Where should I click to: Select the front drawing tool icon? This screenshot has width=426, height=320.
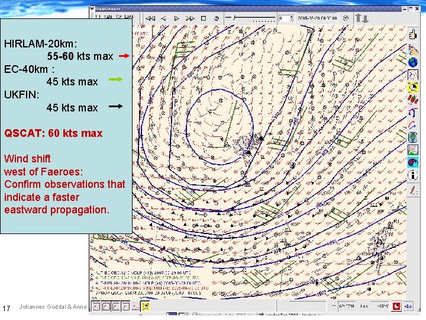(413, 113)
